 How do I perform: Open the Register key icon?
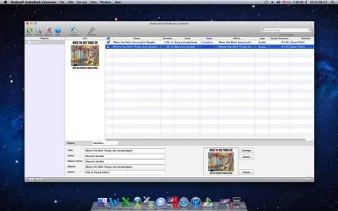[92, 30]
